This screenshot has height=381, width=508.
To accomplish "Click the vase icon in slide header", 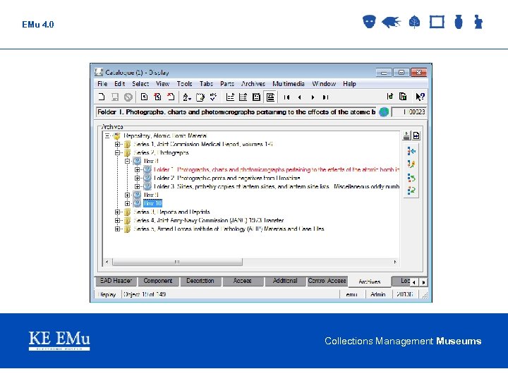I will (459, 22).
